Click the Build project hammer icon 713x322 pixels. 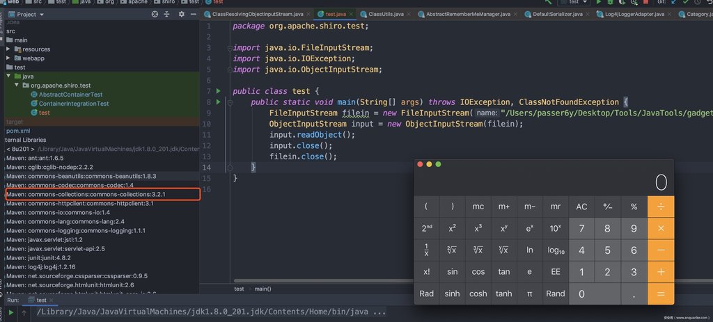click(x=548, y=2)
